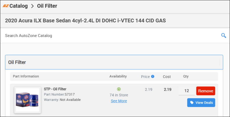Viewport: 230px width, 117px height.
Task: Remove the STP oil filter item
Action: [x=205, y=91]
